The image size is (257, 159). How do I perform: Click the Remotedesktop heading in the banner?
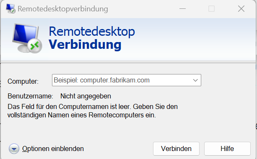(x=92, y=32)
